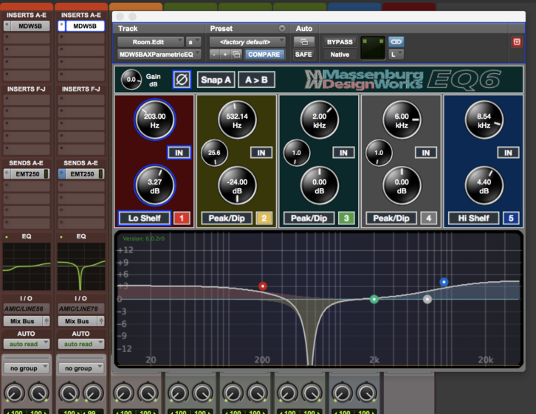The width and height of the screenshot is (536, 414).
Task: Click the 2.00 kHz frequency knob
Action: pos(319,120)
